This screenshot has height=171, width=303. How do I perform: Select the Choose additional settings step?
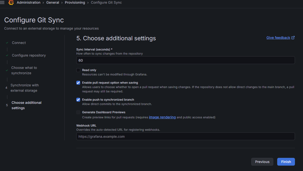26,105
